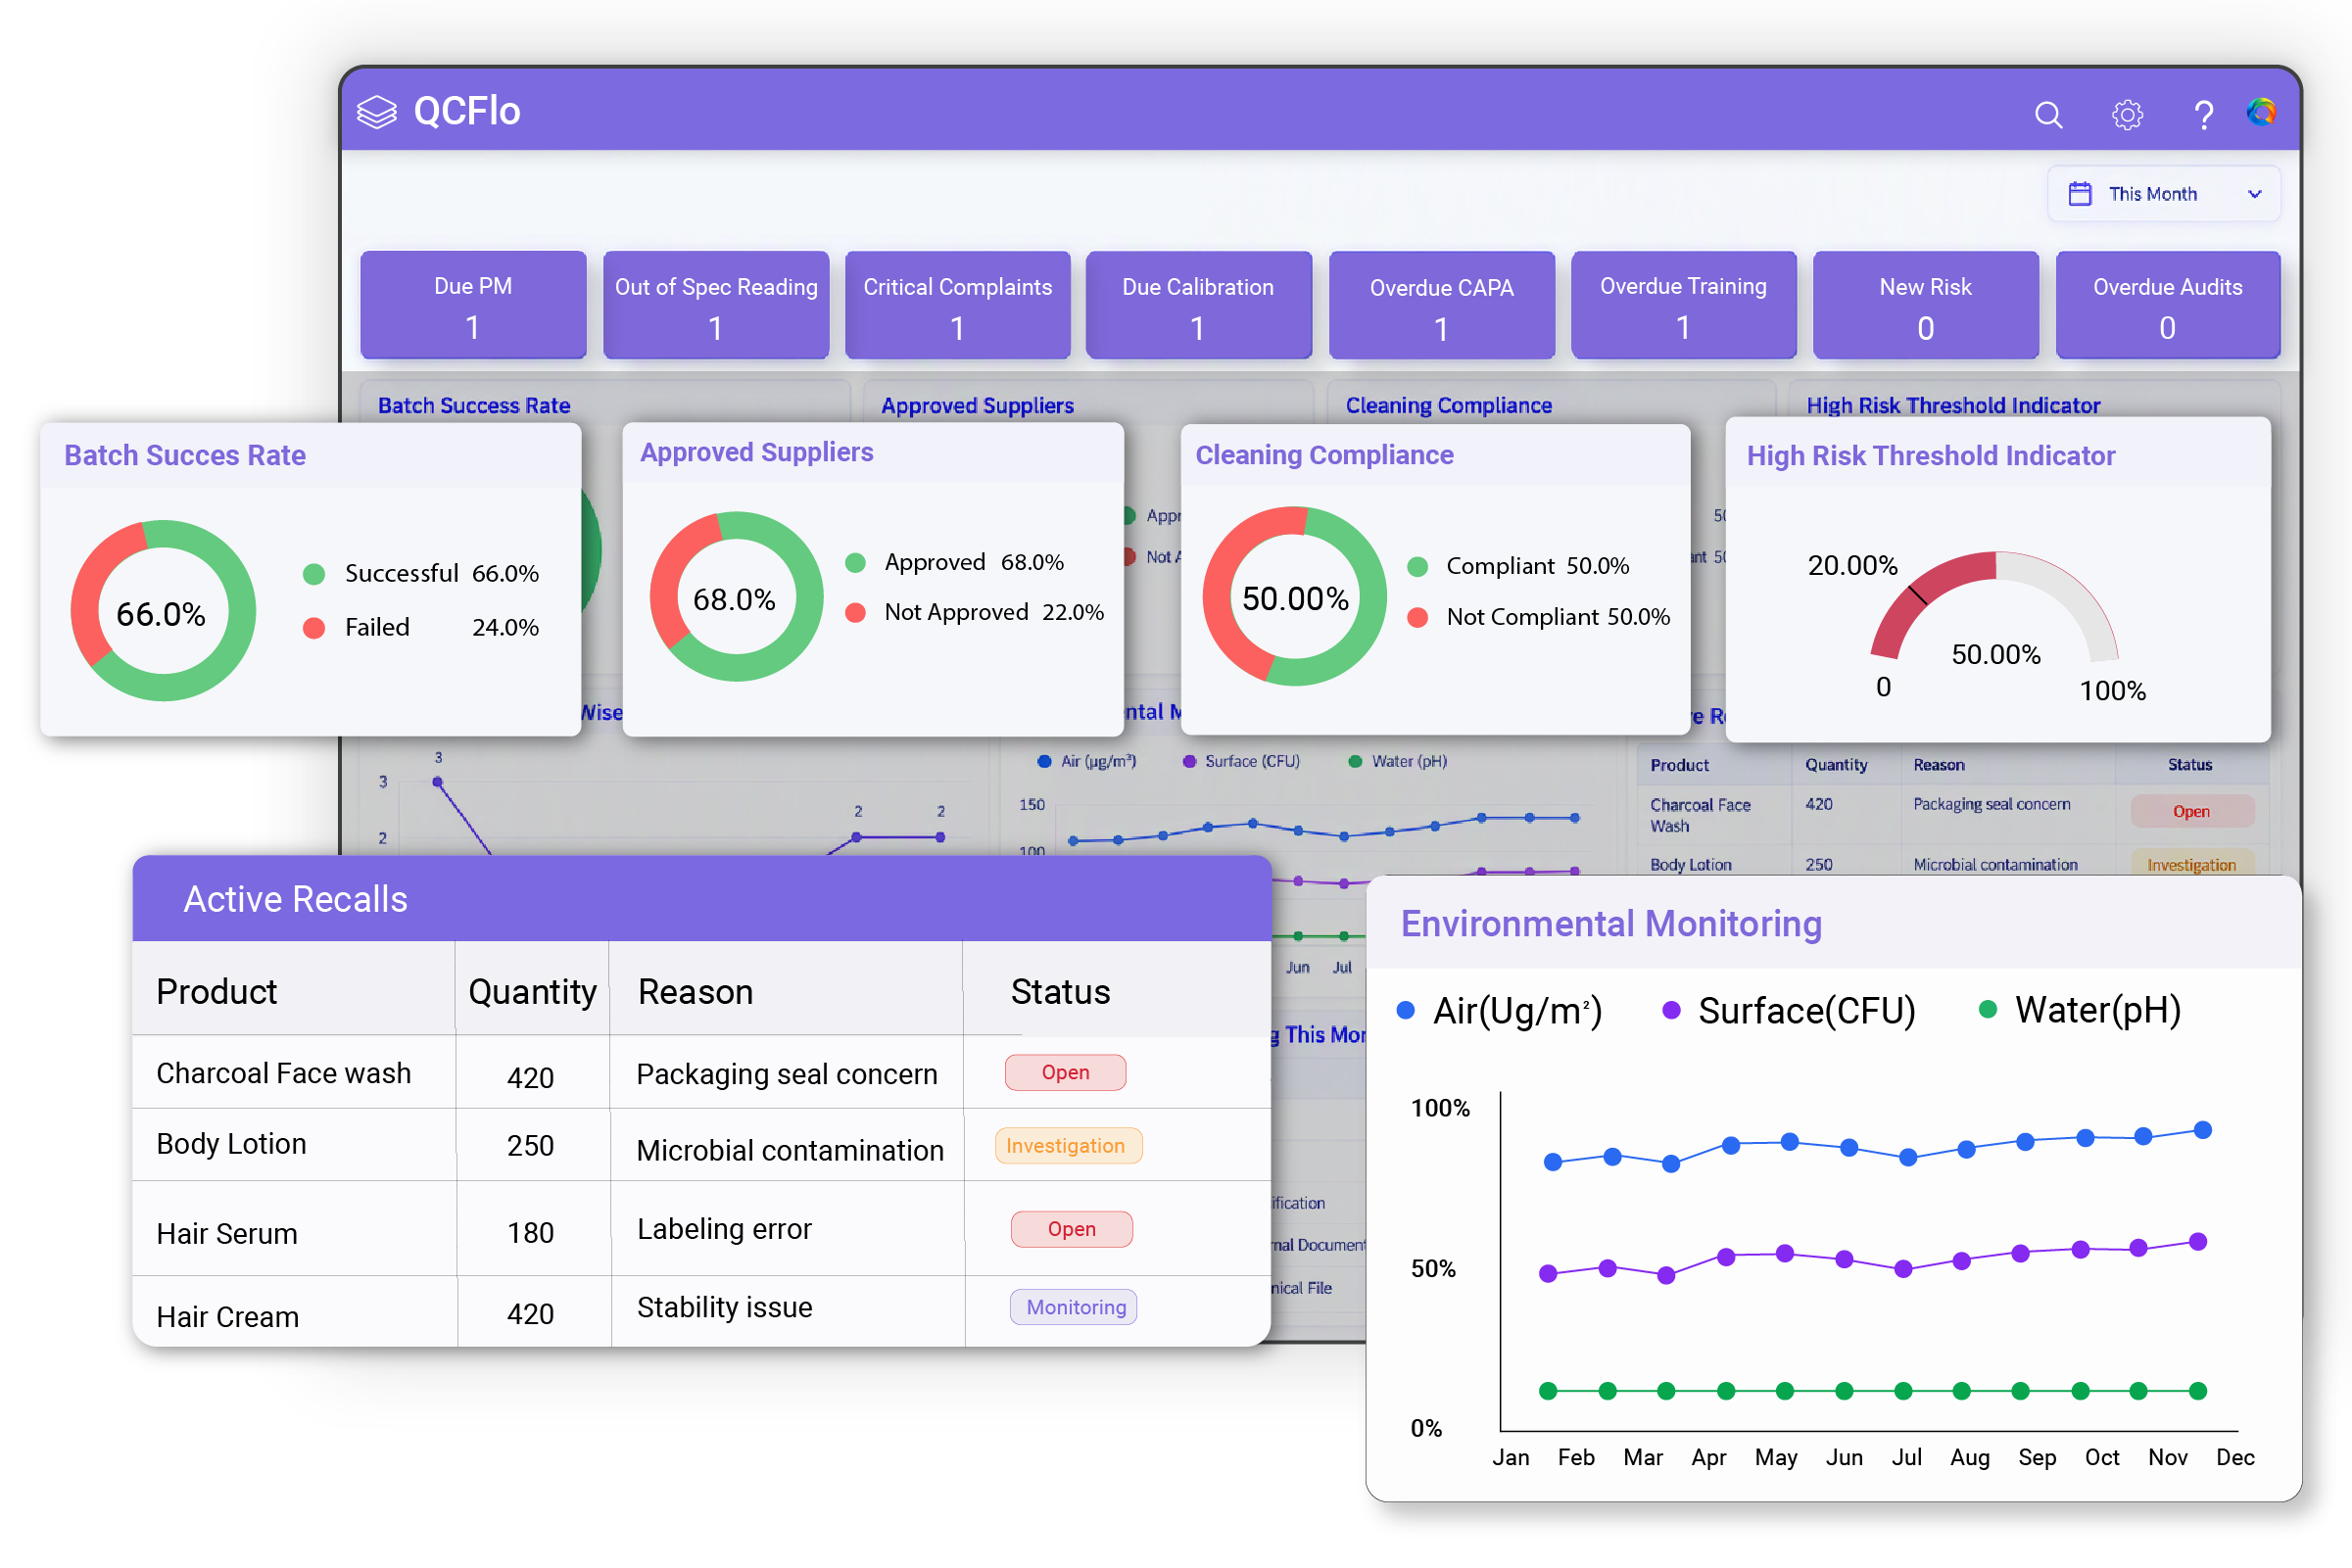Click the Monitoring status badge for Hair Cream
Screen dimensions: 2352x1568
(1073, 1307)
